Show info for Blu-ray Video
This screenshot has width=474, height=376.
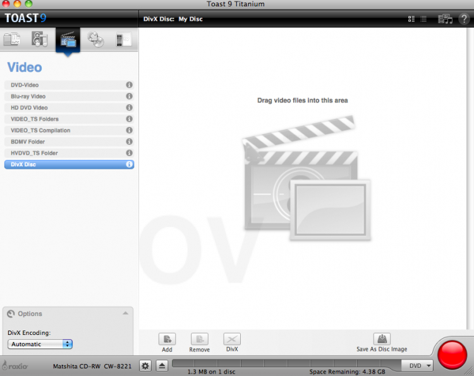pyautogui.click(x=129, y=96)
